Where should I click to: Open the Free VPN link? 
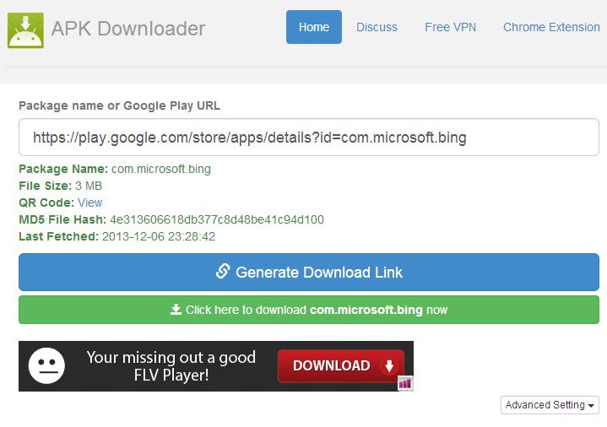[x=450, y=27]
